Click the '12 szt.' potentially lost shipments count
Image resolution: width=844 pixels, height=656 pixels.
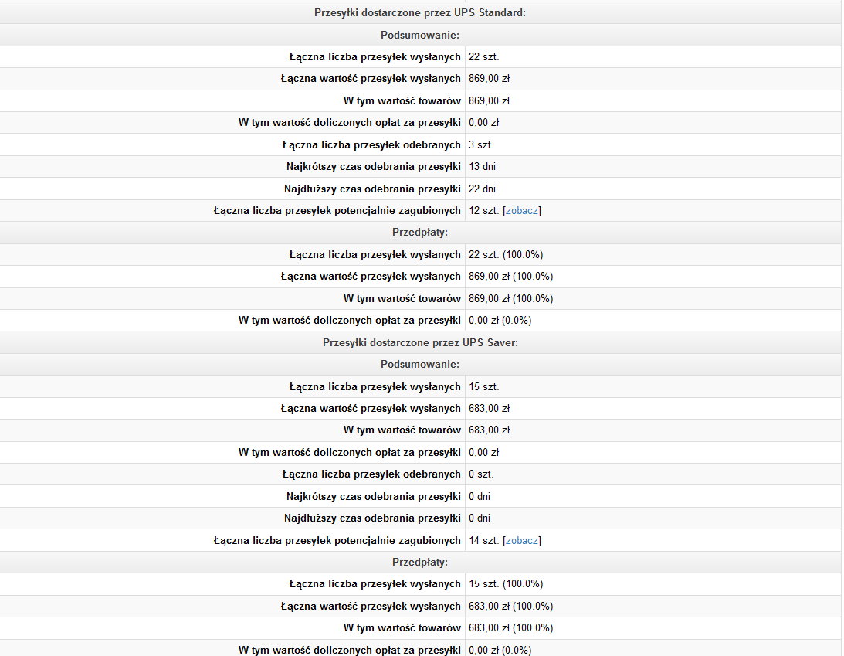tap(484, 211)
